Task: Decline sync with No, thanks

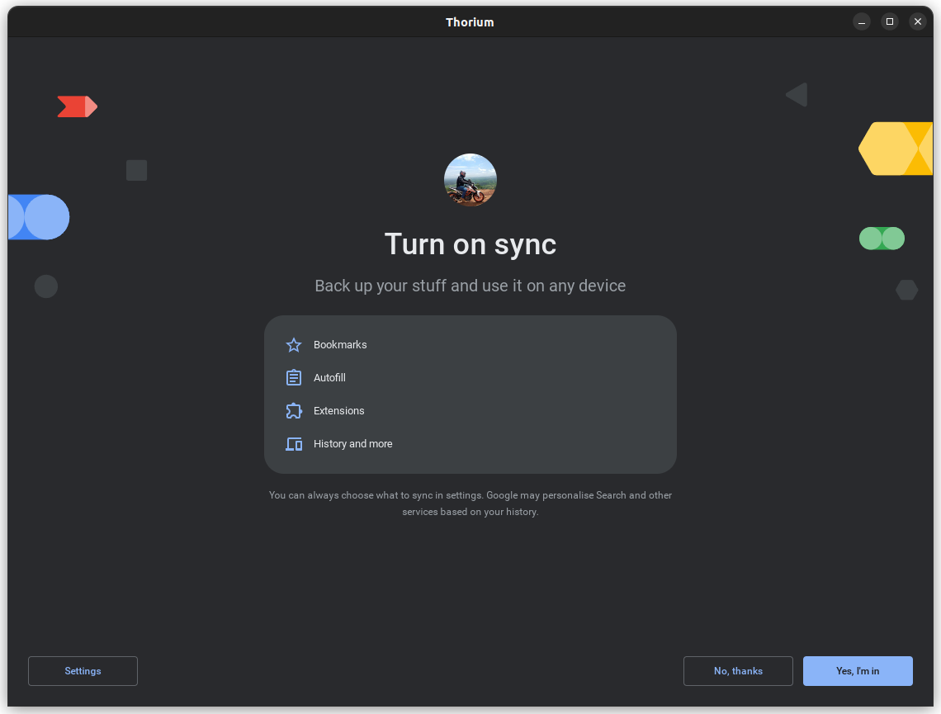Action: tap(738, 670)
